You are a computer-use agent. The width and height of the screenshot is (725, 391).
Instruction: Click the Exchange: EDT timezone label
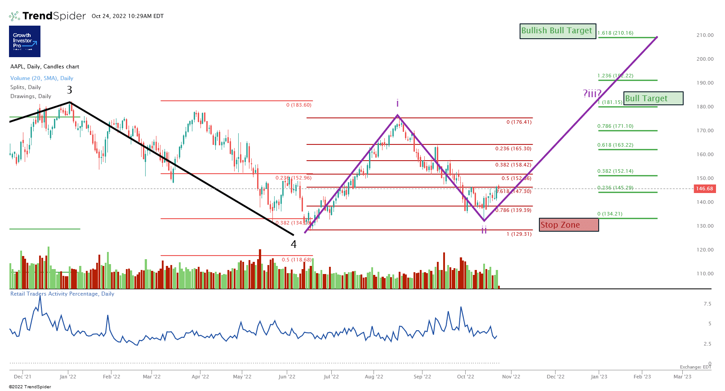tap(695, 367)
